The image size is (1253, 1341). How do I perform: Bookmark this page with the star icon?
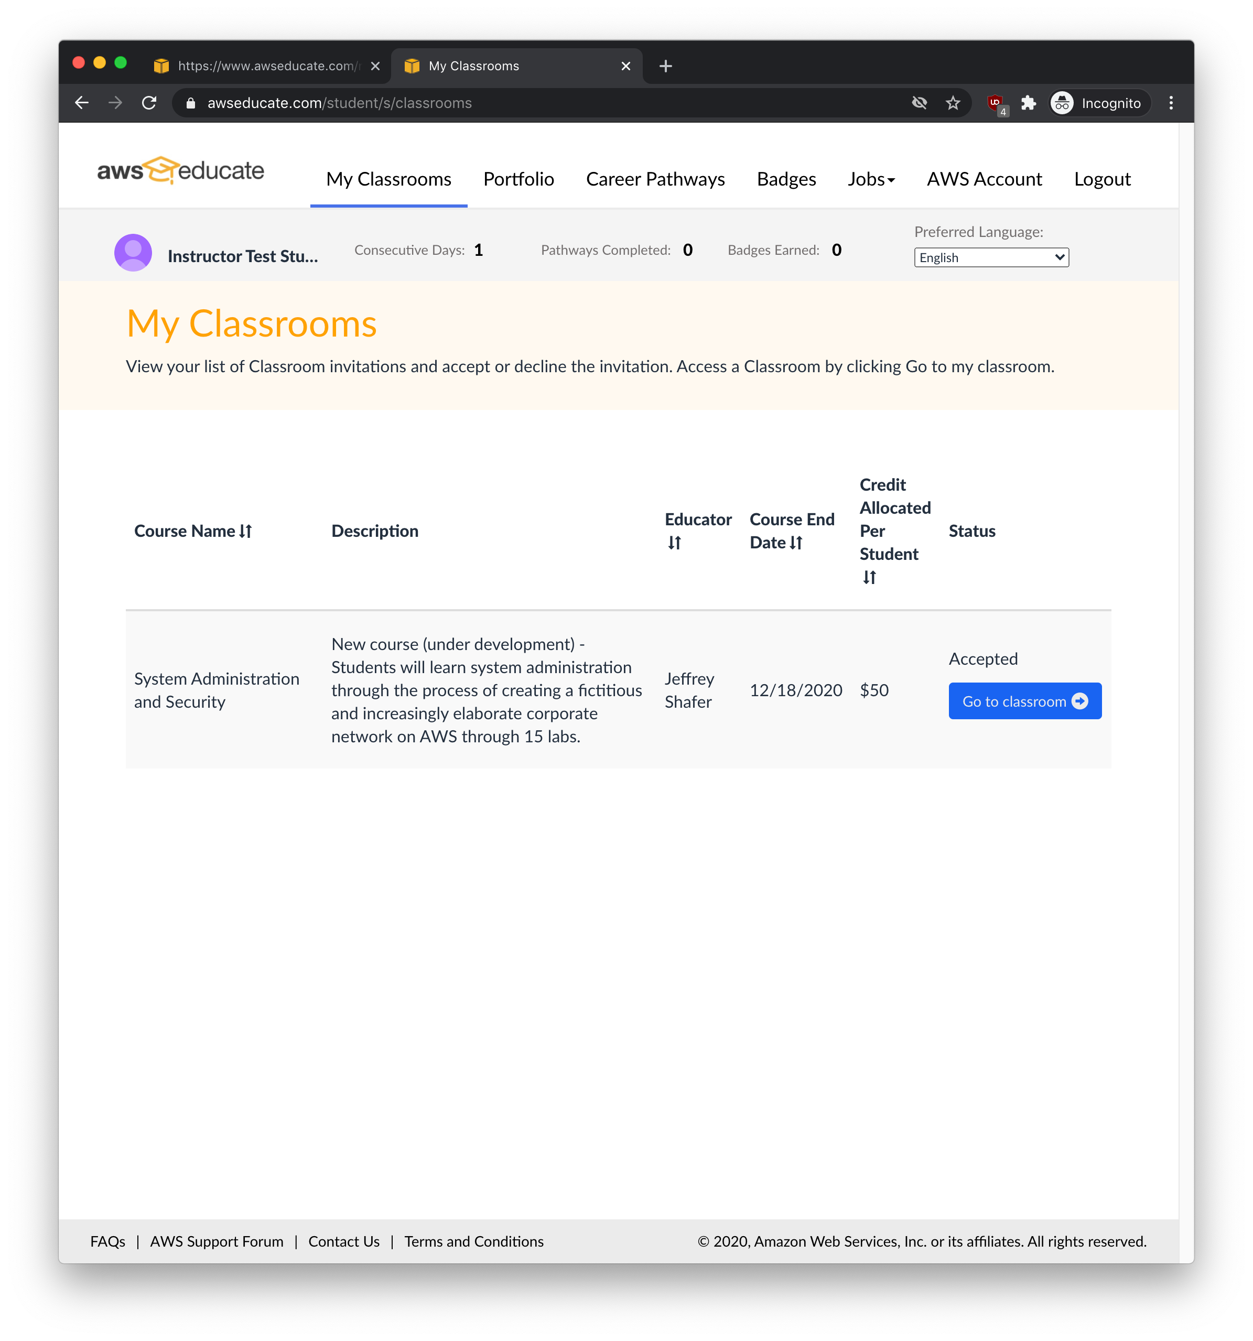click(x=953, y=103)
